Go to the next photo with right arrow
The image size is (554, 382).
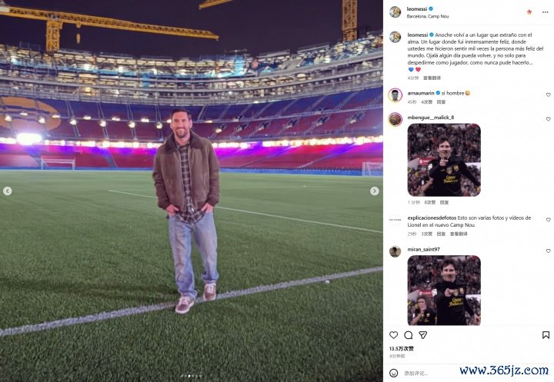(x=375, y=191)
